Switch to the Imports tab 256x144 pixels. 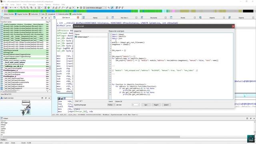(212, 18)
